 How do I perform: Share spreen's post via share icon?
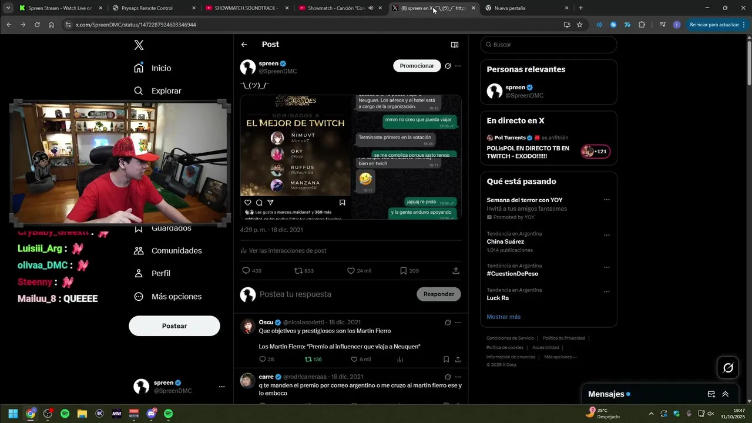pos(456,271)
